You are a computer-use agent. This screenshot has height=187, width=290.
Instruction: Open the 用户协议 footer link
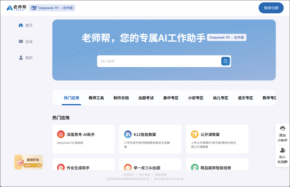pos(145,175)
